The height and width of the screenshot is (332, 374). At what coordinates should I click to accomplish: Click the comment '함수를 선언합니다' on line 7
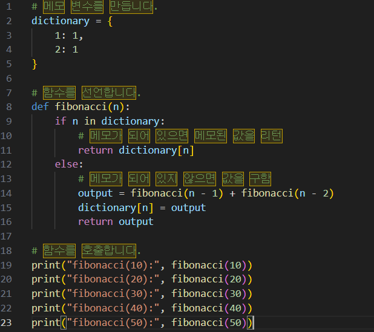(90, 93)
